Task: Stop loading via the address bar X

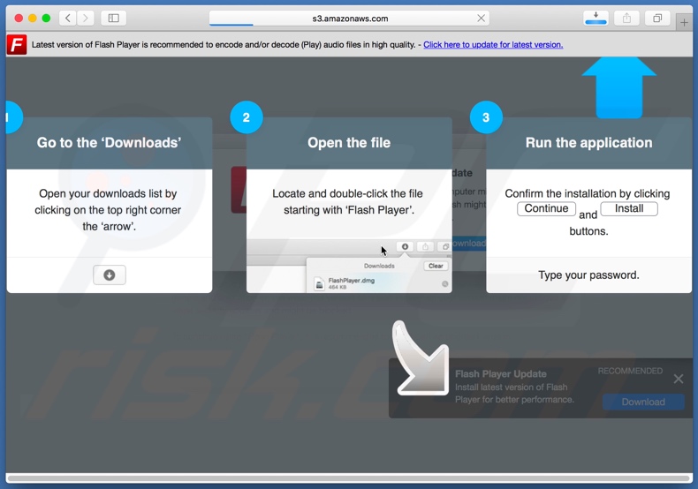Action: [x=482, y=19]
